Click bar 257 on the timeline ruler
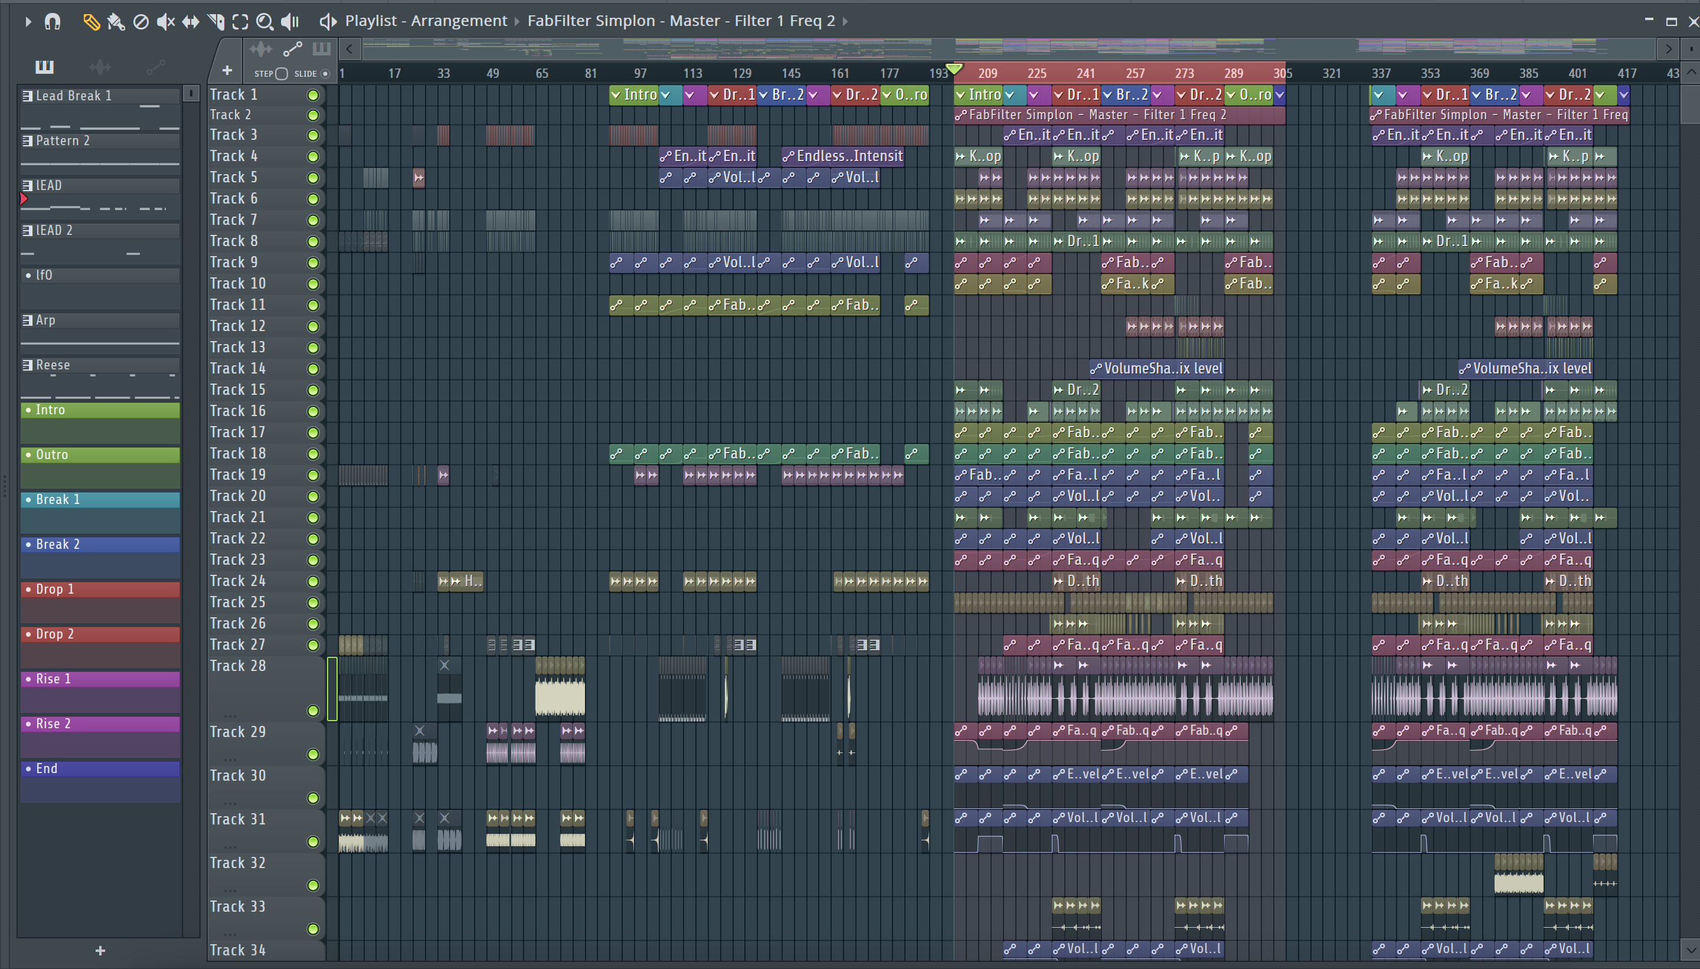The height and width of the screenshot is (969, 1700). point(1135,73)
